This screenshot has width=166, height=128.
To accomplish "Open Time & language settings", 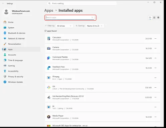I will (x=21, y=60).
